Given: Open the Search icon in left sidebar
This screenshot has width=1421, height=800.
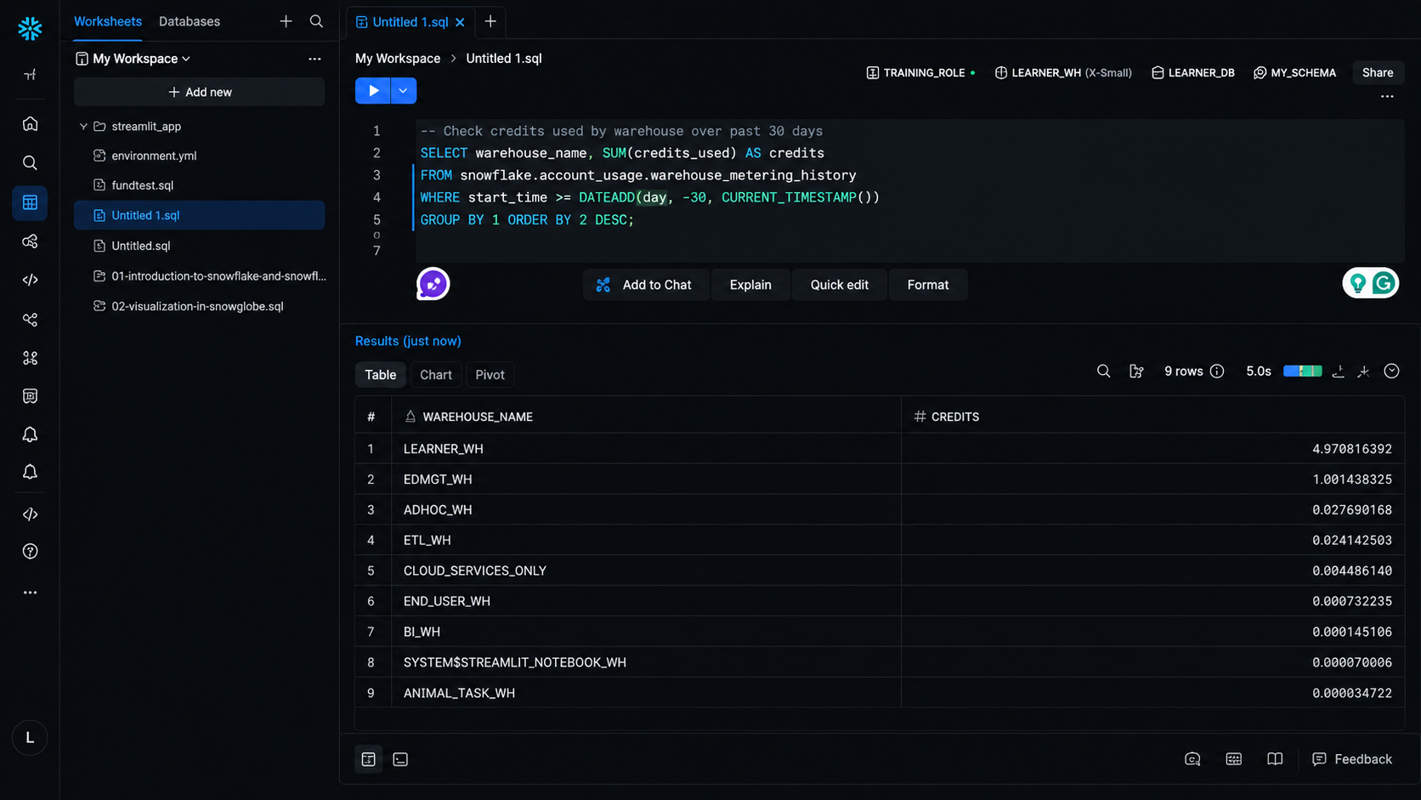Looking at the screenshot, I should coord(30,163).
